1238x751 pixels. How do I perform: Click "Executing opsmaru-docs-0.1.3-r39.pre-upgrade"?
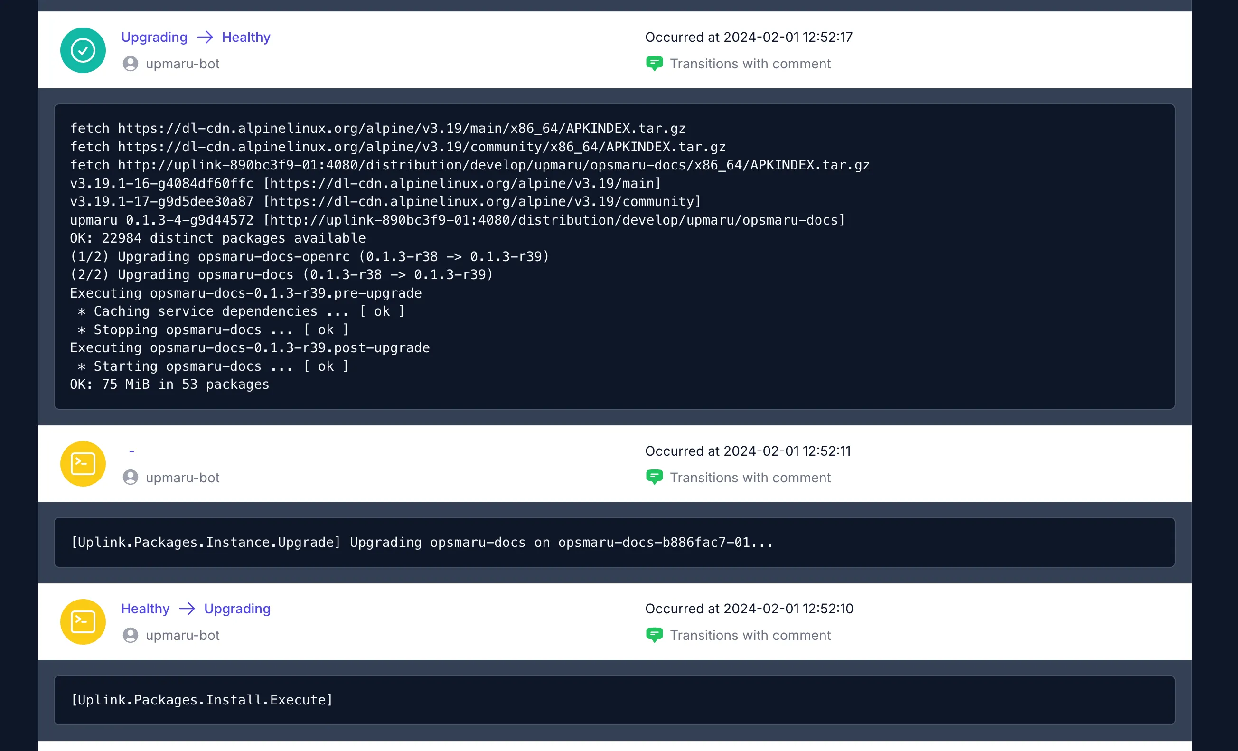(x=246, y=293)
